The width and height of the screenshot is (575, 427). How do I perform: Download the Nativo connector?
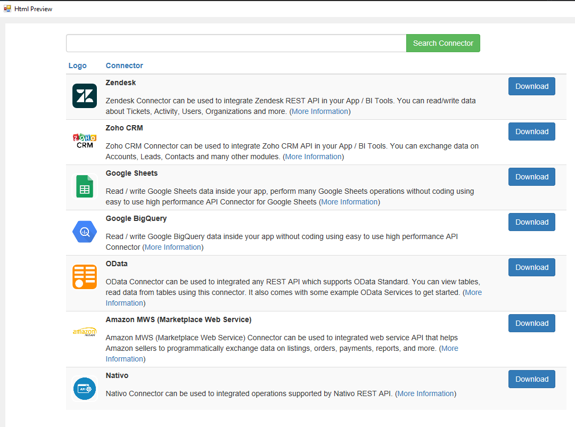pos(531,379)
